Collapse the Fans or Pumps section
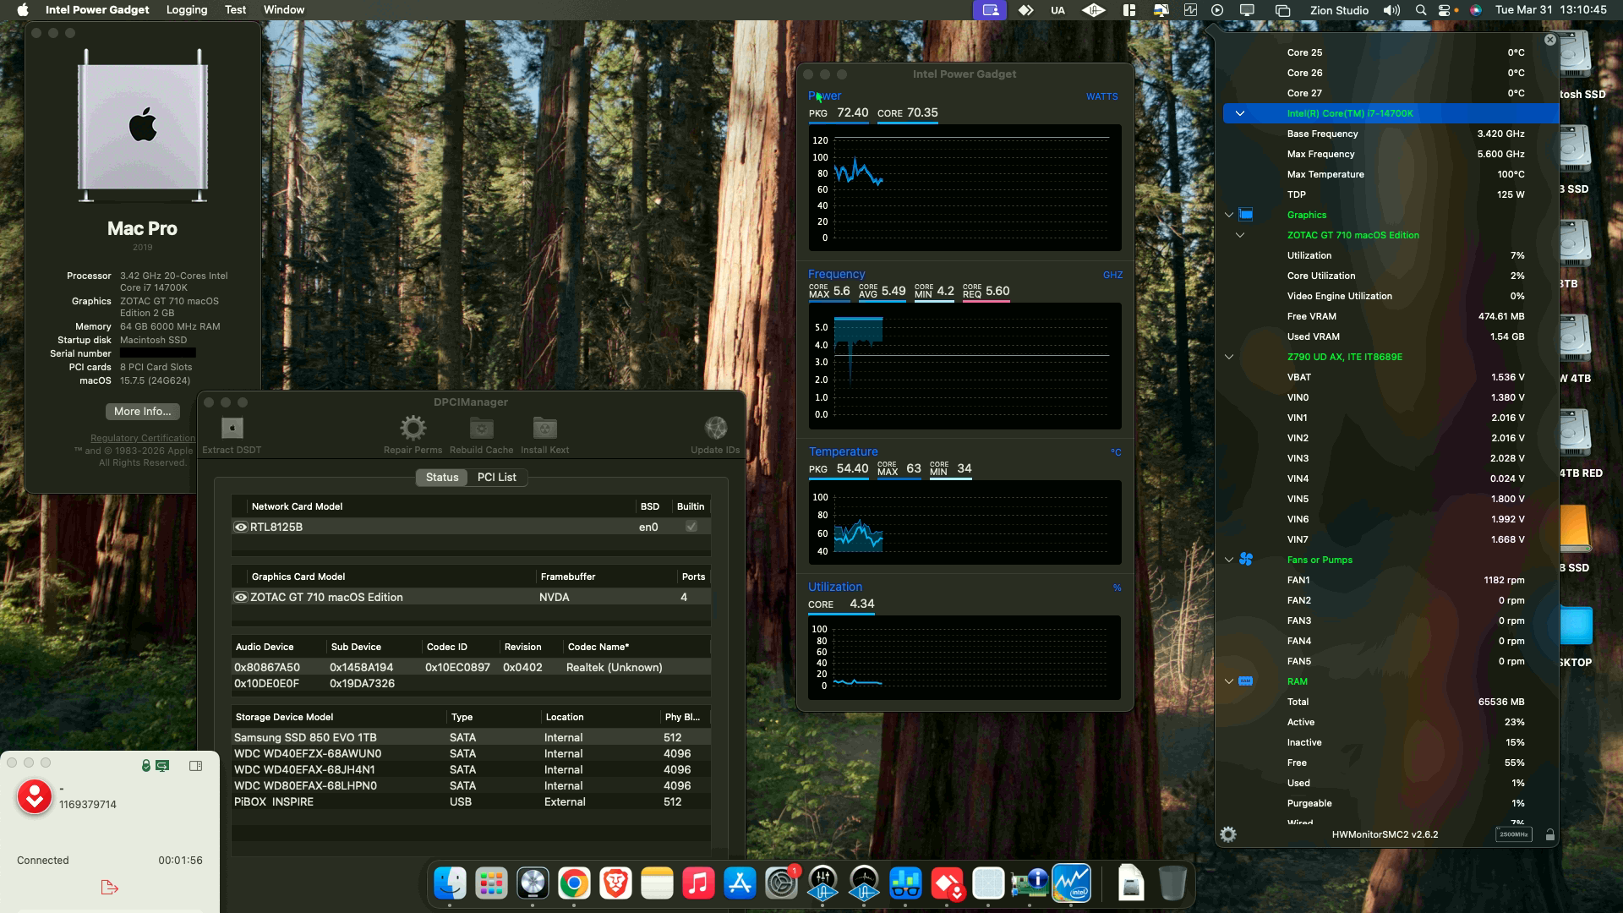This screenshot has width=1623, height=913. coord(1229,560)
